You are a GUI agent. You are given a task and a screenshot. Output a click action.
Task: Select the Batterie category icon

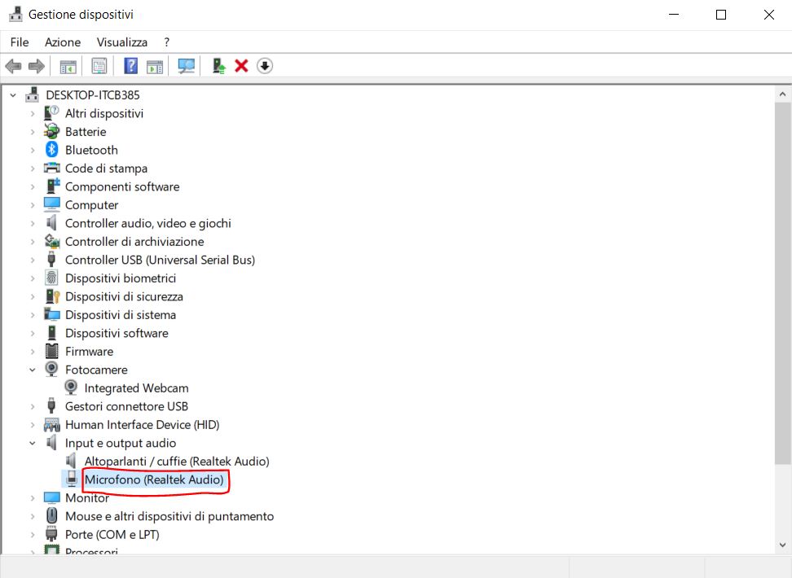click(x=51, y=131)
